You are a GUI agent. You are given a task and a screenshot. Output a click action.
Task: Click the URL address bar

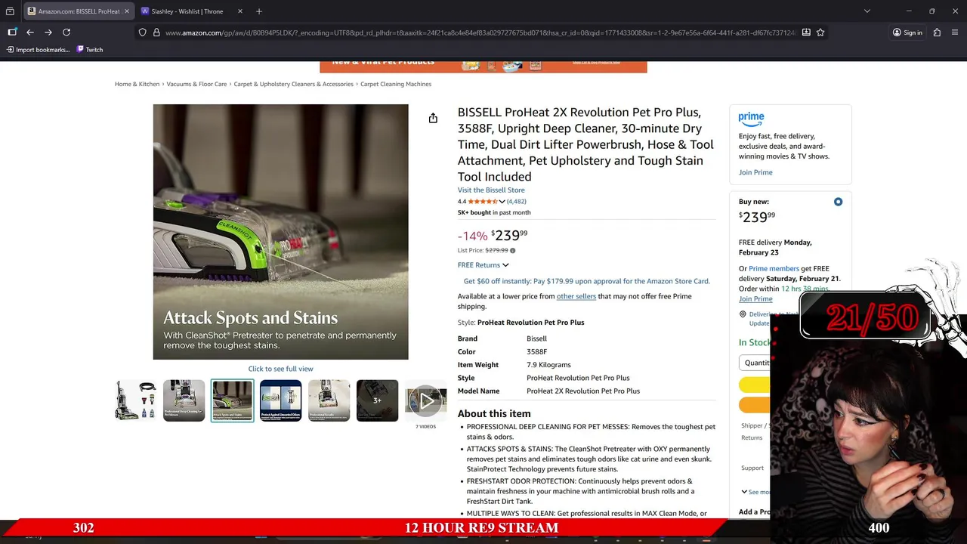480,32
